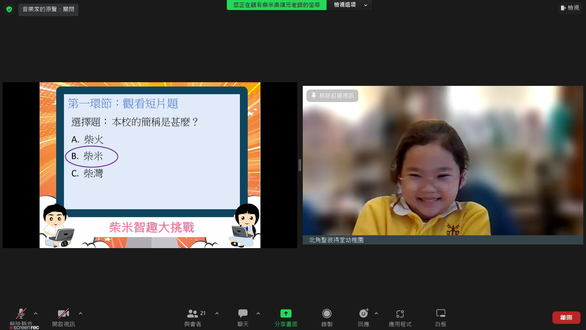Click the 分享畫面 label
The image size is (586, 330).
[286, 324]
